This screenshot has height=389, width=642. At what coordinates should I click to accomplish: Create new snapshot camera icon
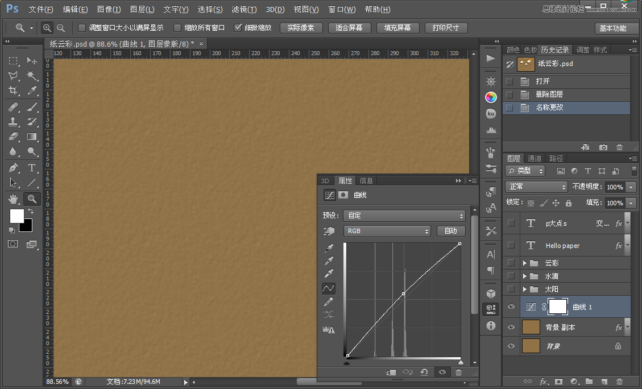pos(603,147)
